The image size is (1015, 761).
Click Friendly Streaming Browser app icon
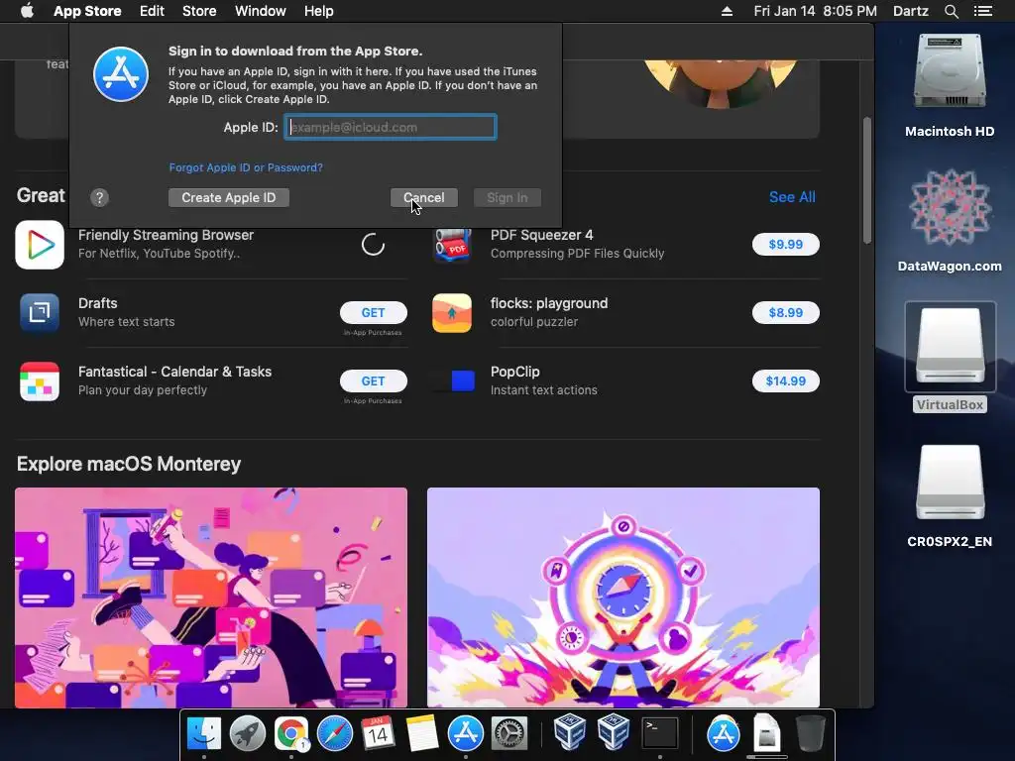(x=40, y=245)
